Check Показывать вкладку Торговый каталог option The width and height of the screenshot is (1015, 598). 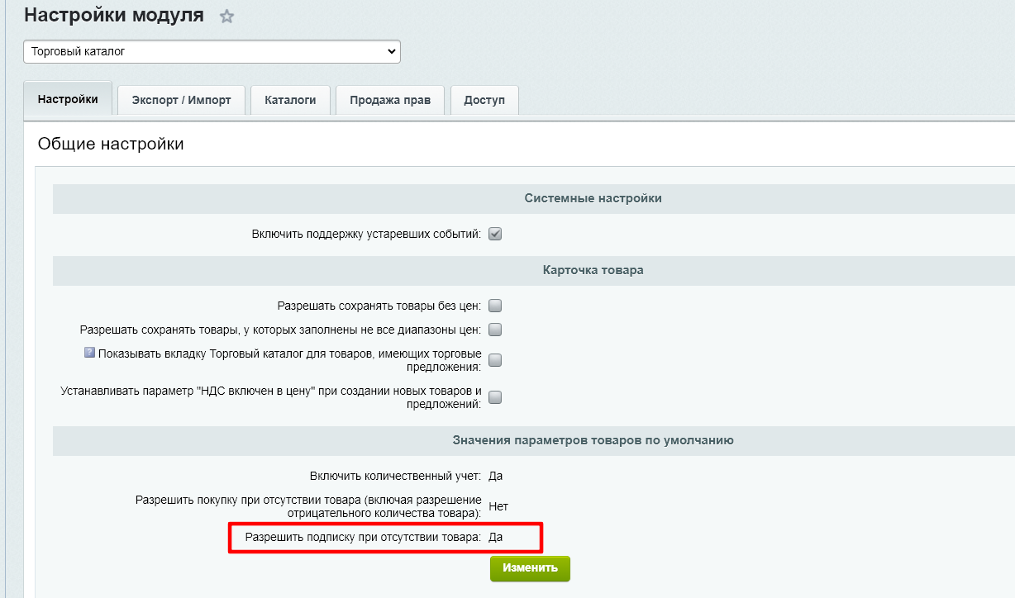[495, 360]
